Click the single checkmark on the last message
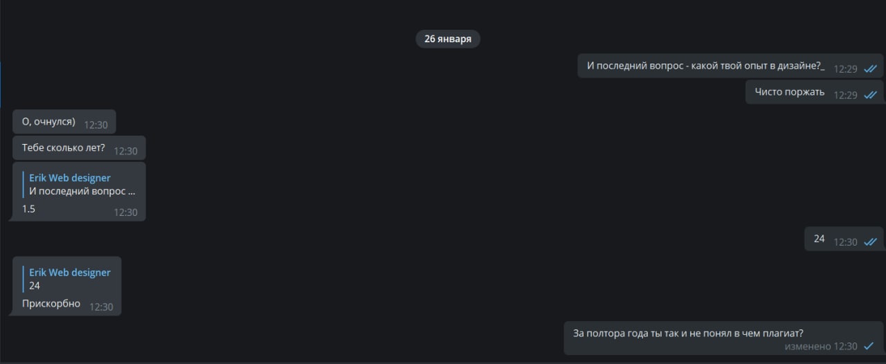This screenshot has height=364, width=886. (869, 346)
